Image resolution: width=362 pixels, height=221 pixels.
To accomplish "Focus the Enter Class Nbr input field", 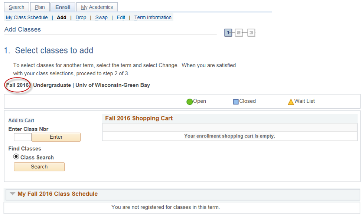I will (x=23, y=137).
